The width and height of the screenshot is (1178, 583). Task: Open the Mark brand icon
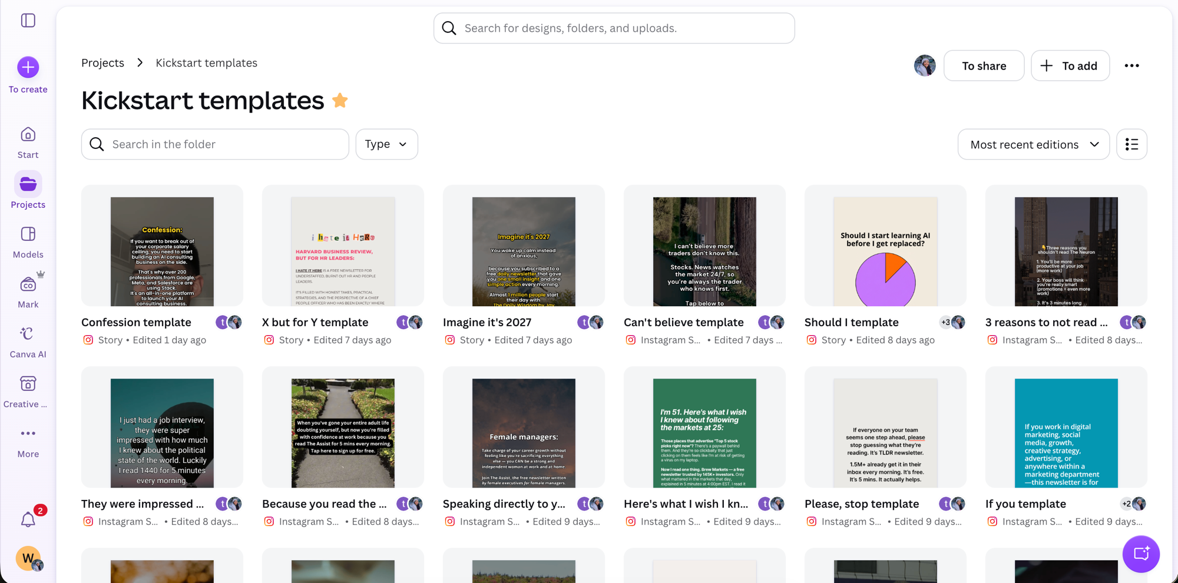coord(28,284)
